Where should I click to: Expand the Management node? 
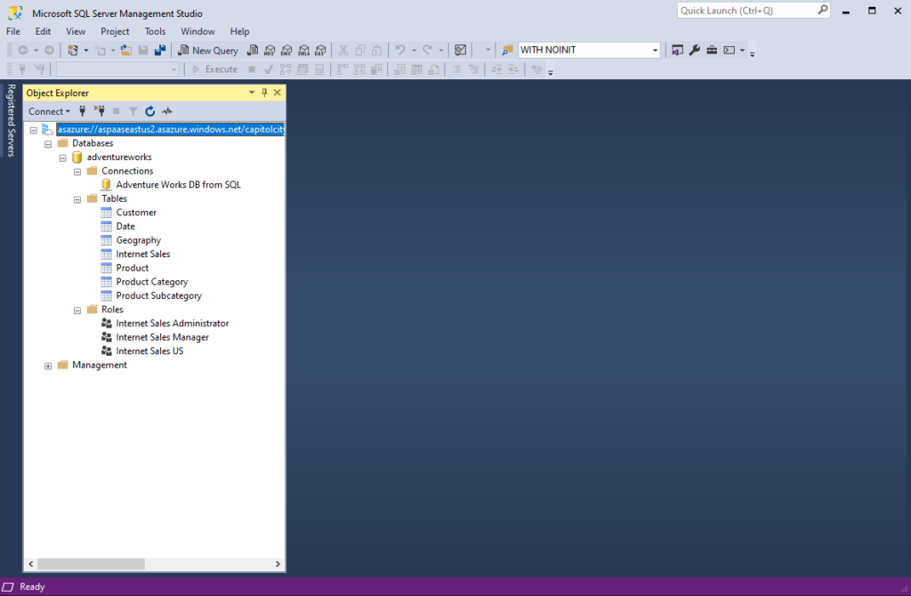(48, 364)
